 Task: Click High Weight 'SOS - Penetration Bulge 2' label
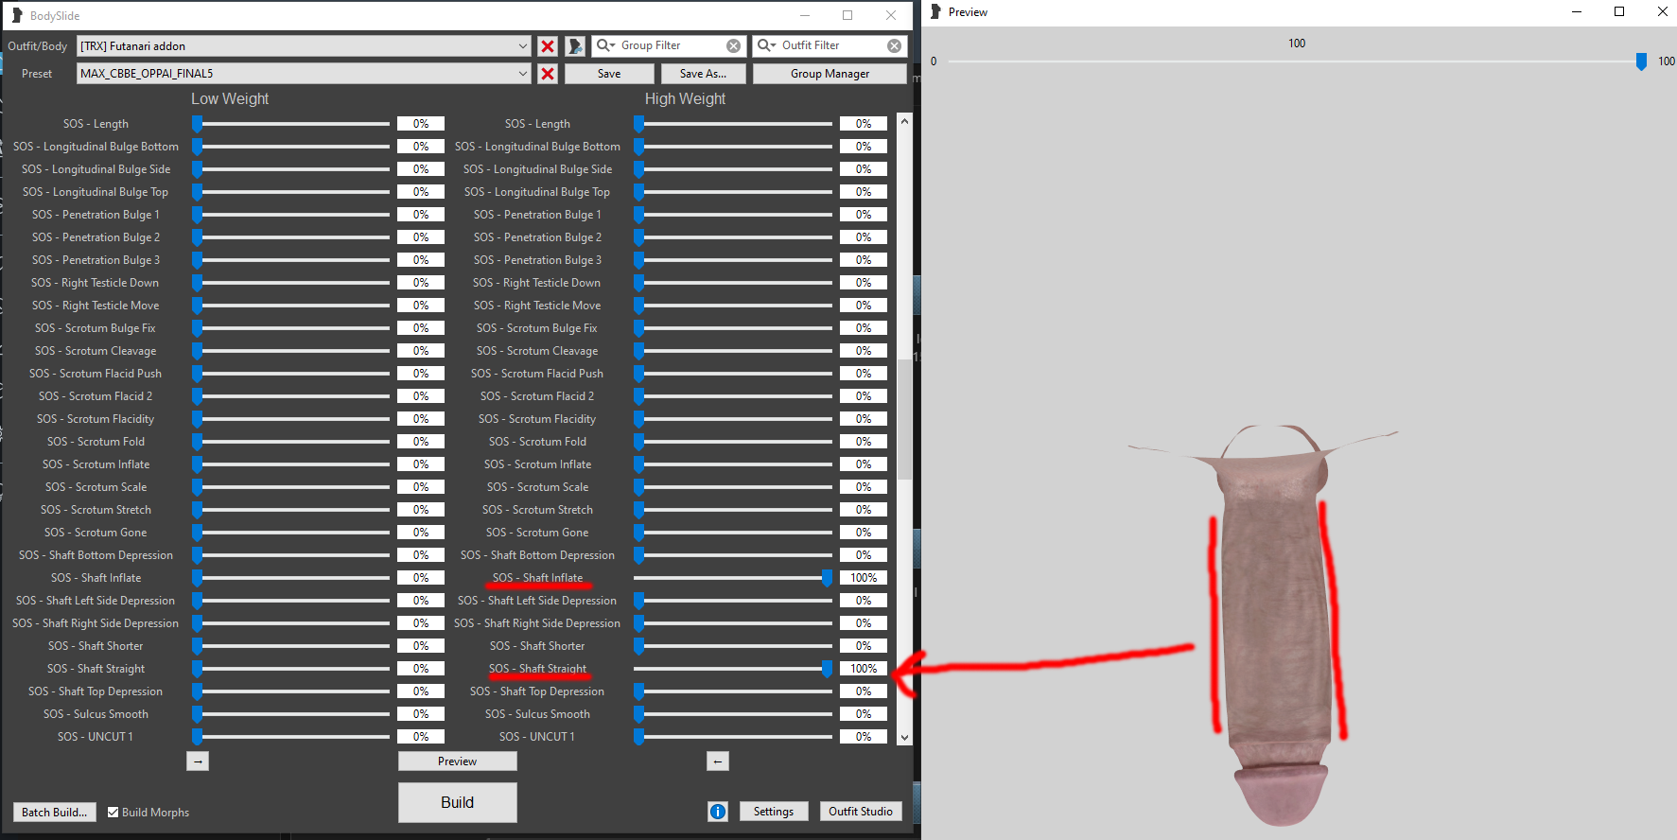[537, 237]
